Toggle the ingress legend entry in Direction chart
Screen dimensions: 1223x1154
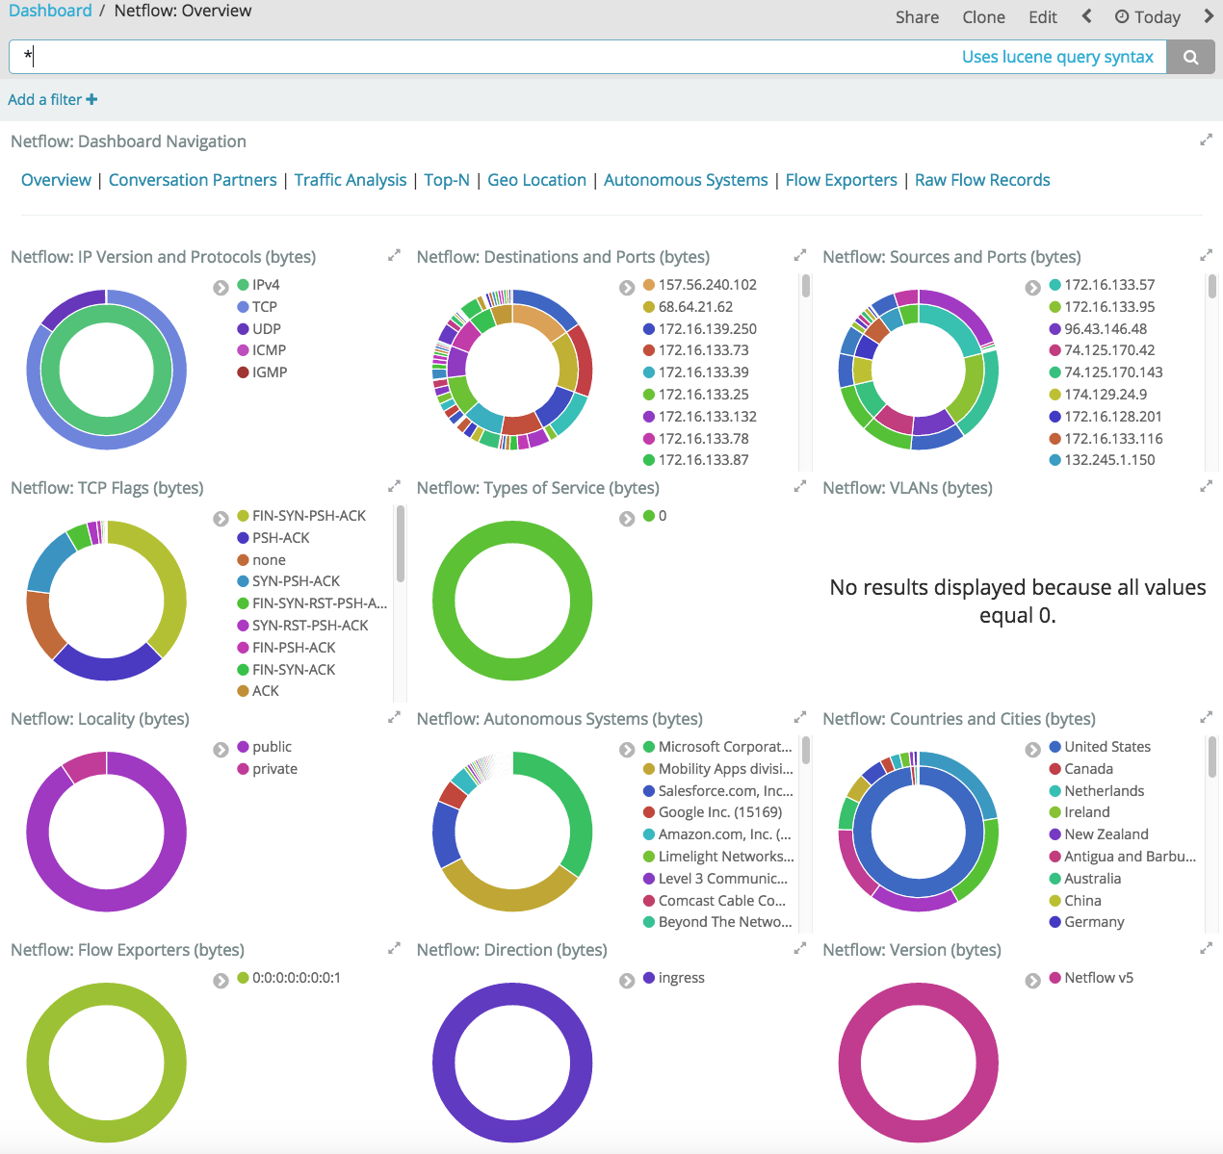click(682, 977)
